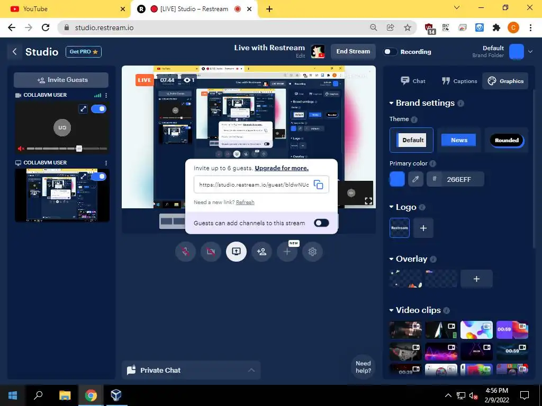The image size is (542, 406).
Task: Bookmark page with the star icon
Action: [x=408, y=27]
